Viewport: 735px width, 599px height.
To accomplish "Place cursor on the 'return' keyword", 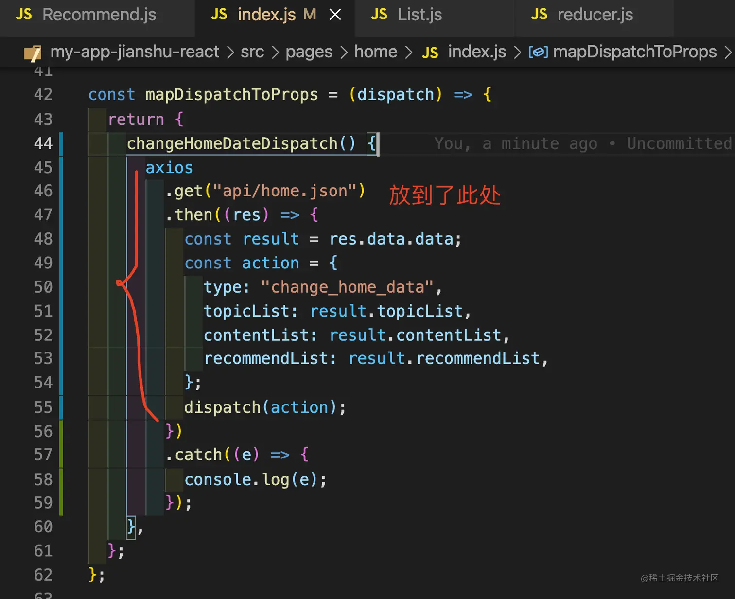I will pos(136,119).
